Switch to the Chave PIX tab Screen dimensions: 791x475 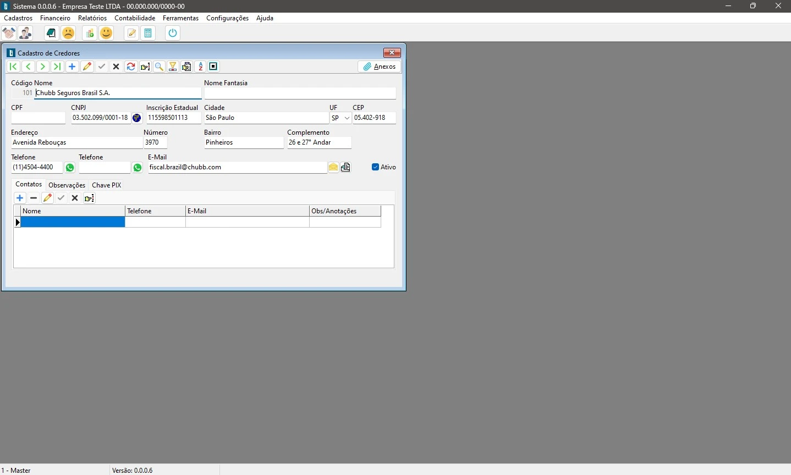(x=106, y=185)
